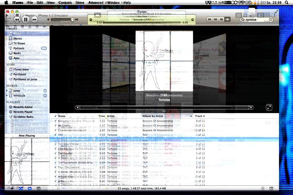Sort songs by the Time column
Viewport: 293px width, 195px height.
tap(102, 116)
